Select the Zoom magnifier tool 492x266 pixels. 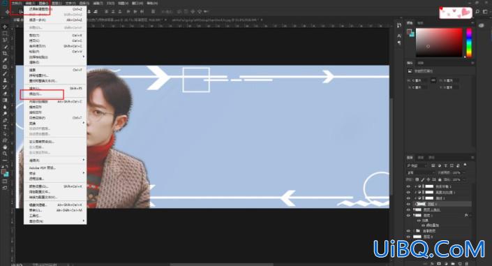coord(5,154)
